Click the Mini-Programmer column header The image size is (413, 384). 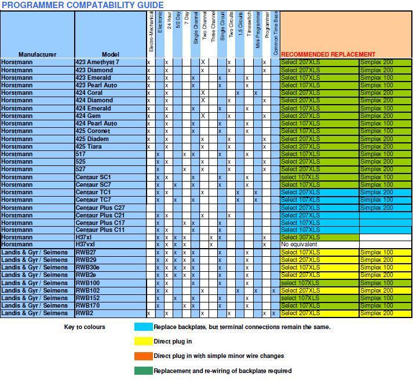(257, 33)
